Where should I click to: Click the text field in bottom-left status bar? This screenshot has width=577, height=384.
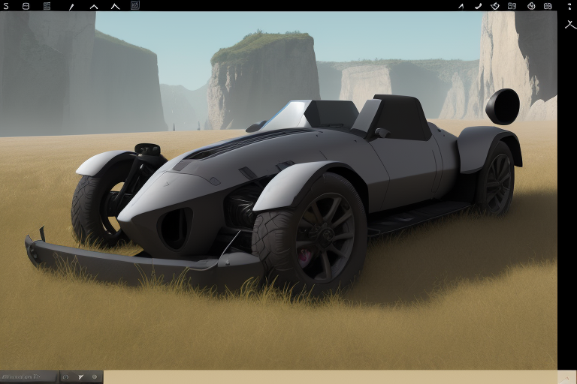point(29,376)
